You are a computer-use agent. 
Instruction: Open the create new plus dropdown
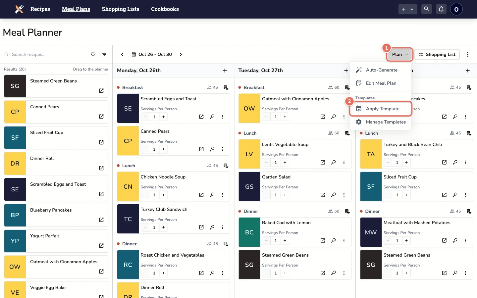pyautogui.click(x=407, y=9)
